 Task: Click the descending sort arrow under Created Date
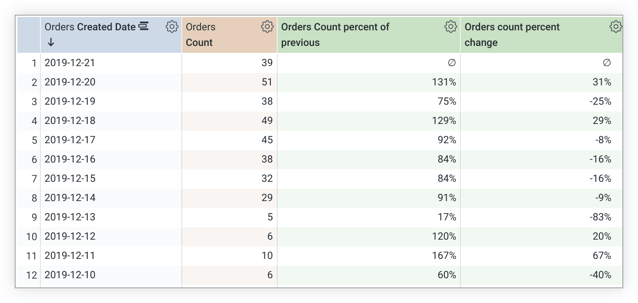pos(50,42)
